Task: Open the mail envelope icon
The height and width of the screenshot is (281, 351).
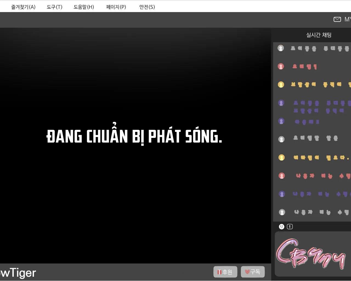Action: (337, 19)
